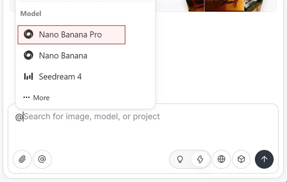The width and height of the screenshot is (287, 182).
Task: Click the Model section header area
Action: [x=30, y=13]
